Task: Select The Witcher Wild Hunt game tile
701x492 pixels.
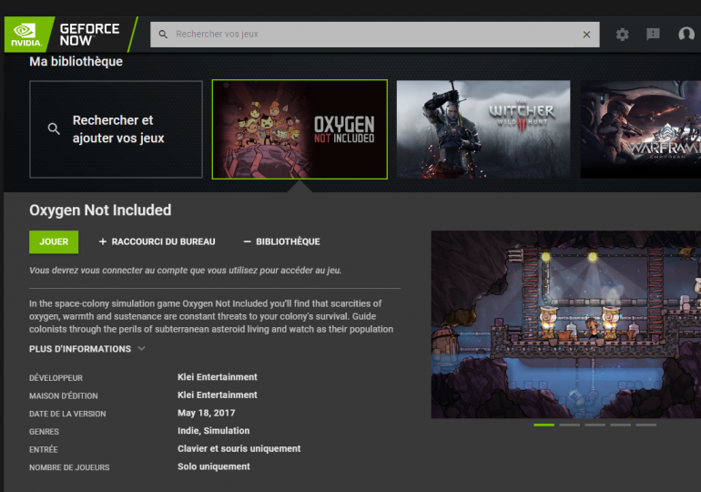Action: pyautogui.click(x=483, y=129)
